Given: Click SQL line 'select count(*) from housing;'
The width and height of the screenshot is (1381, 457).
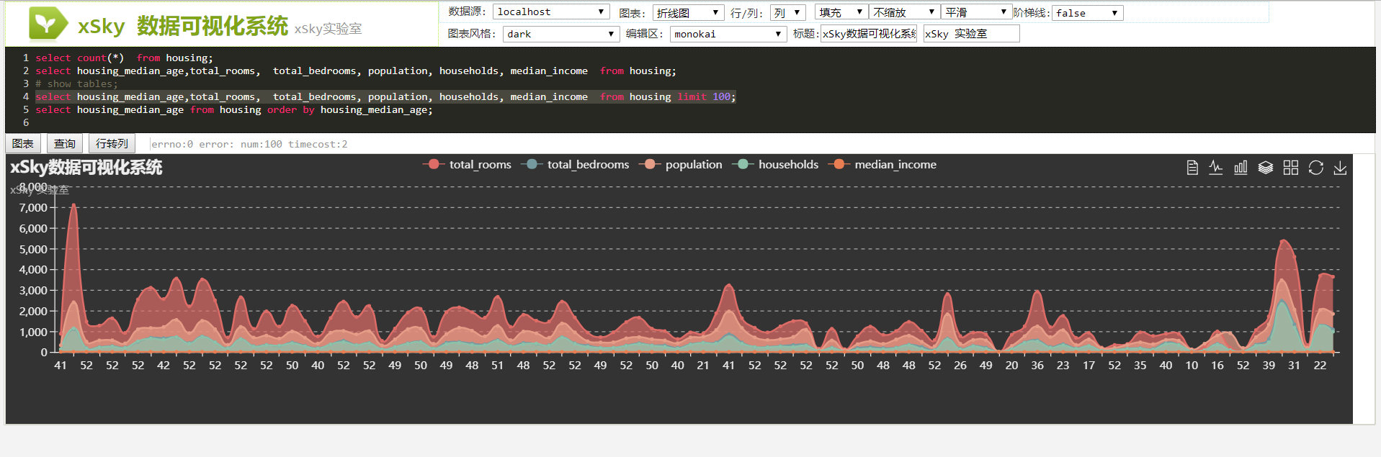Looking at the screenshot, I should [125, 58].
